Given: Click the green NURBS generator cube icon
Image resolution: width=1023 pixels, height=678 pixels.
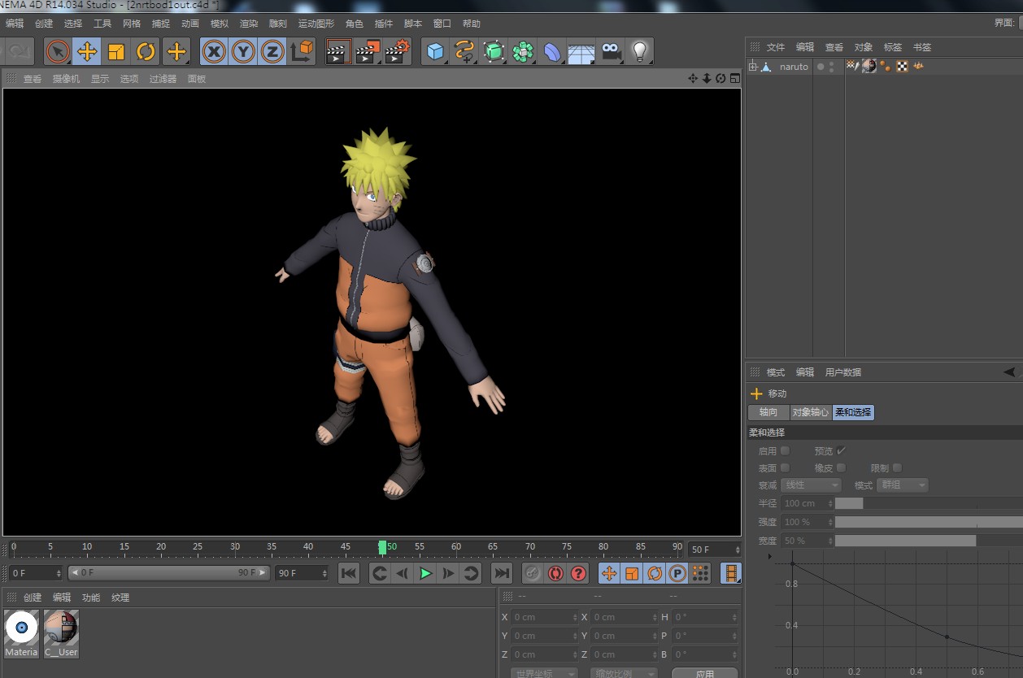Looking at the screenshot, I should pos(494,52).
